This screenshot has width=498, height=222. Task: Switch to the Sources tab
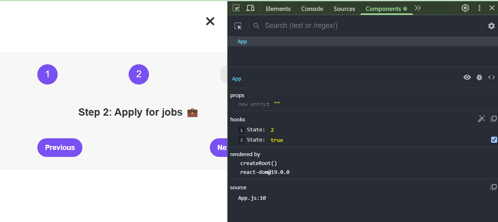344,8
